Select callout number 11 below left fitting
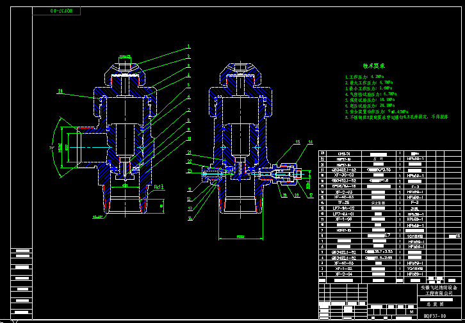 click(189, 190)
